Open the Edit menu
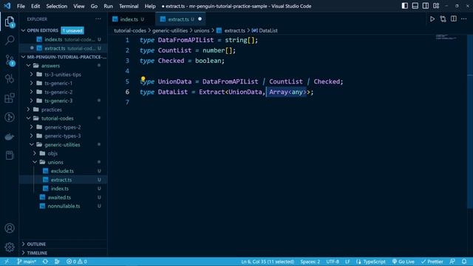The width and height of the screenshot is (473, 266). click(35, 6)
